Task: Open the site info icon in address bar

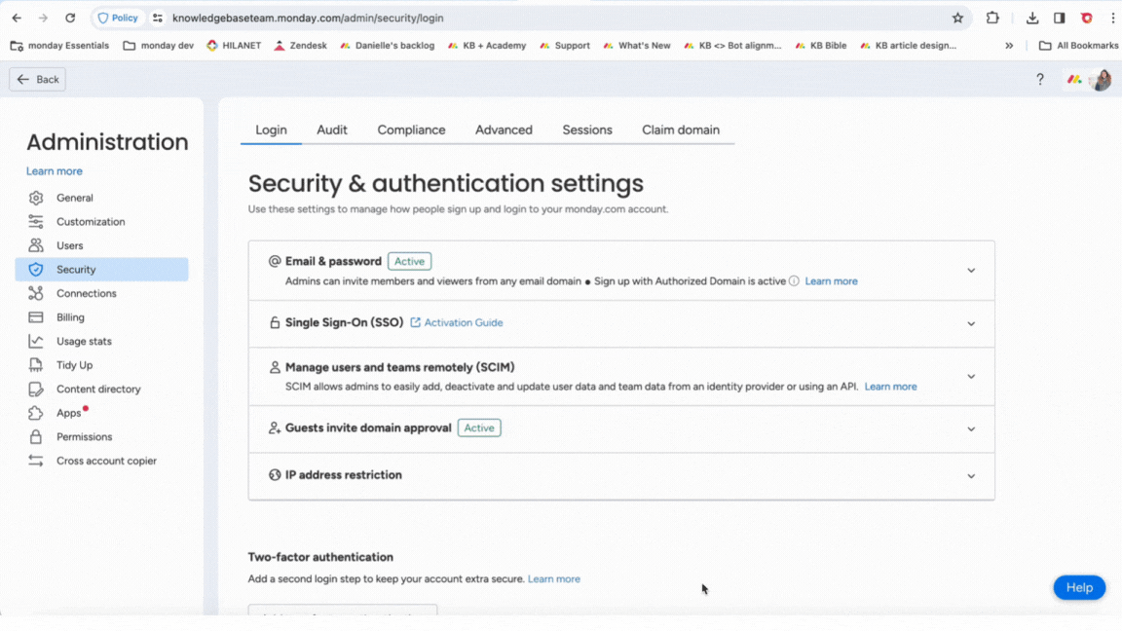Action: (x=158, y=18)
